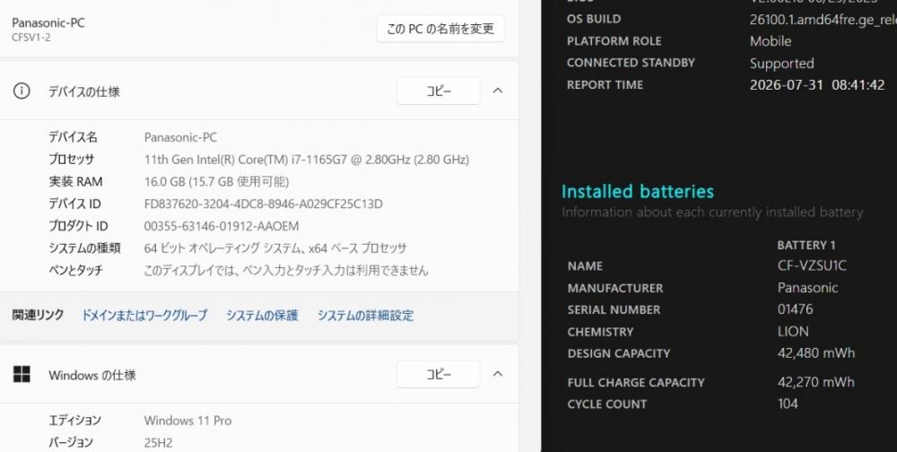
Task: Select the Windows 11 Pro edition value
Action: (x=187, y=421)
